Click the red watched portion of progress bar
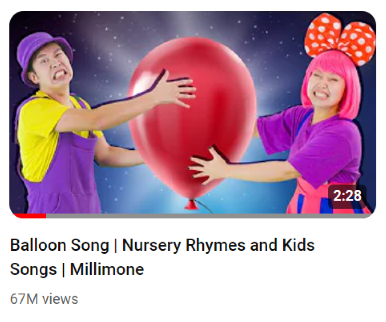386x322 pixels. [29, 216]
